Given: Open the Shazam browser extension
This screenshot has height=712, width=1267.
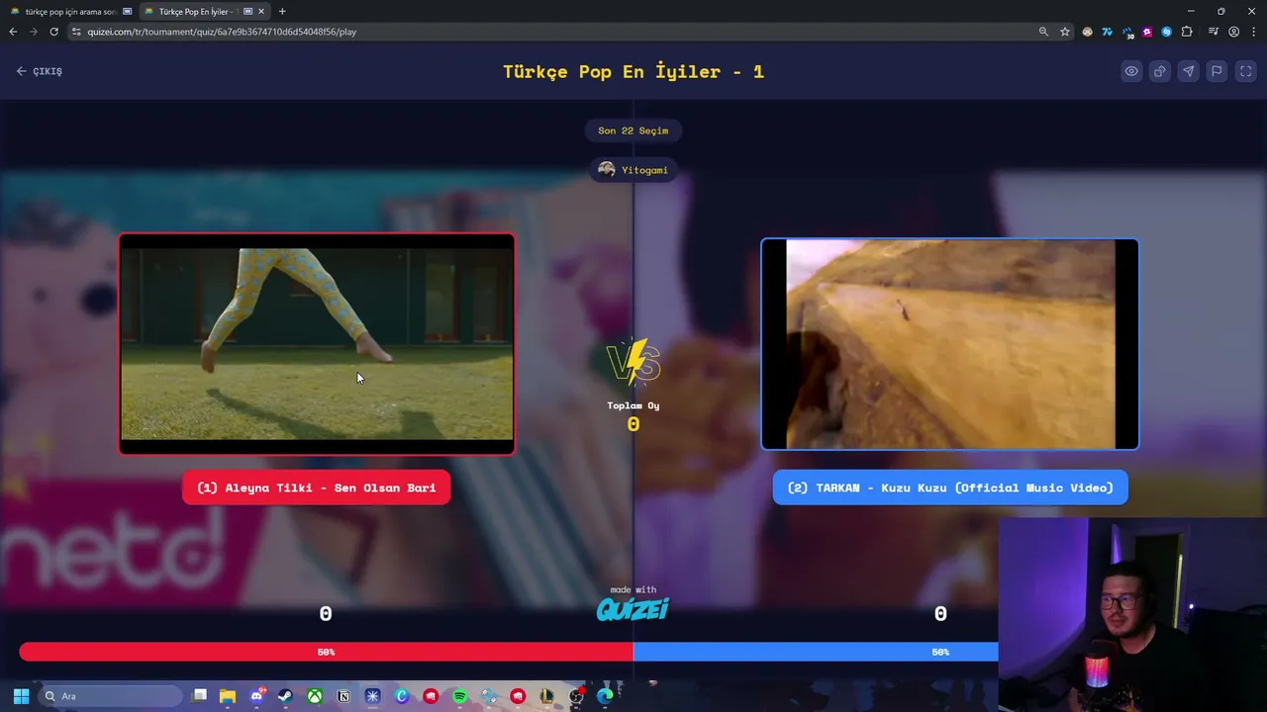Looking at the screenshot, I should pyautogui.click(x=1167, y=32).
